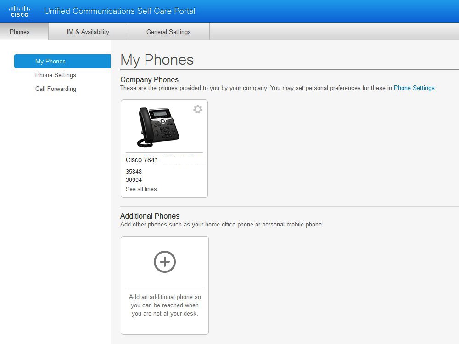Viewport: 459px width, 344px height.
Task: Select the Cisco 7841 phone image
Action: [x=158, y=127]
